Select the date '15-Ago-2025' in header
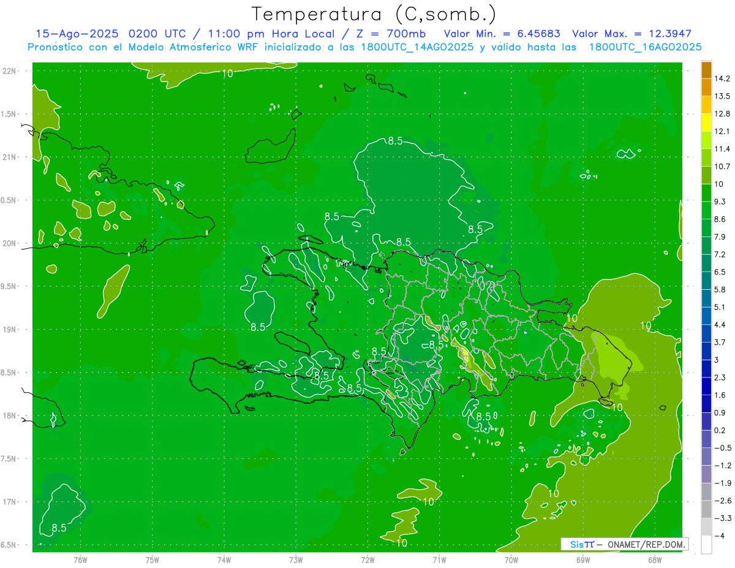735x568 pixels. pyautogui.click(x=77, y=34)
